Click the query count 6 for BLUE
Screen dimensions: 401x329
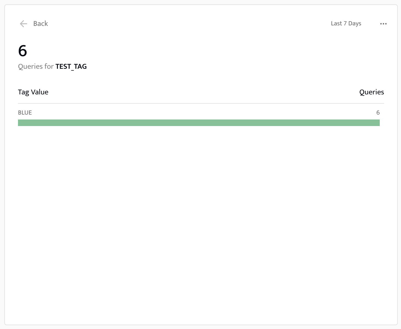click(x=378, y=112)
